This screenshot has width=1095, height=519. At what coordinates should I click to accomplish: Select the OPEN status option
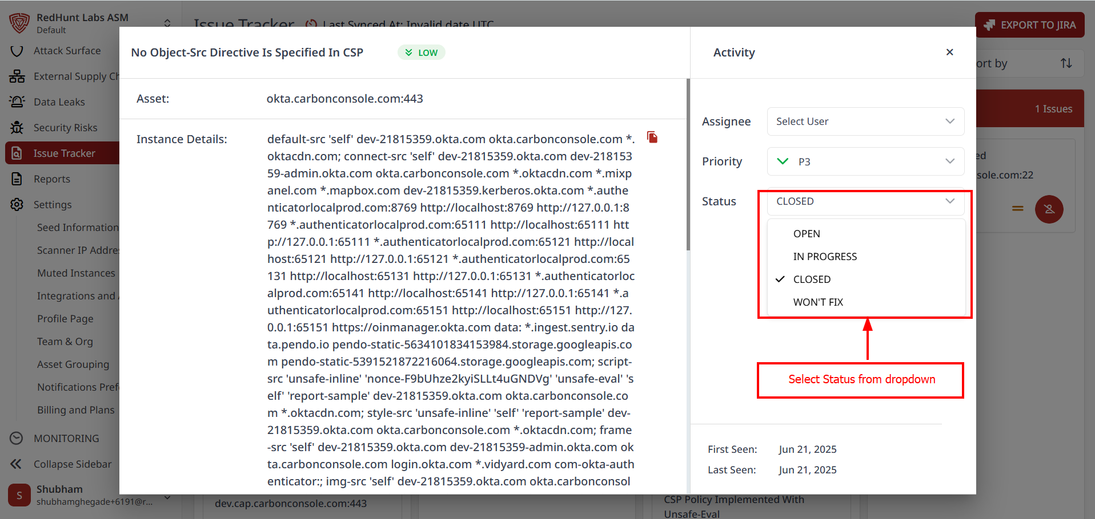(x=865, y=234)
